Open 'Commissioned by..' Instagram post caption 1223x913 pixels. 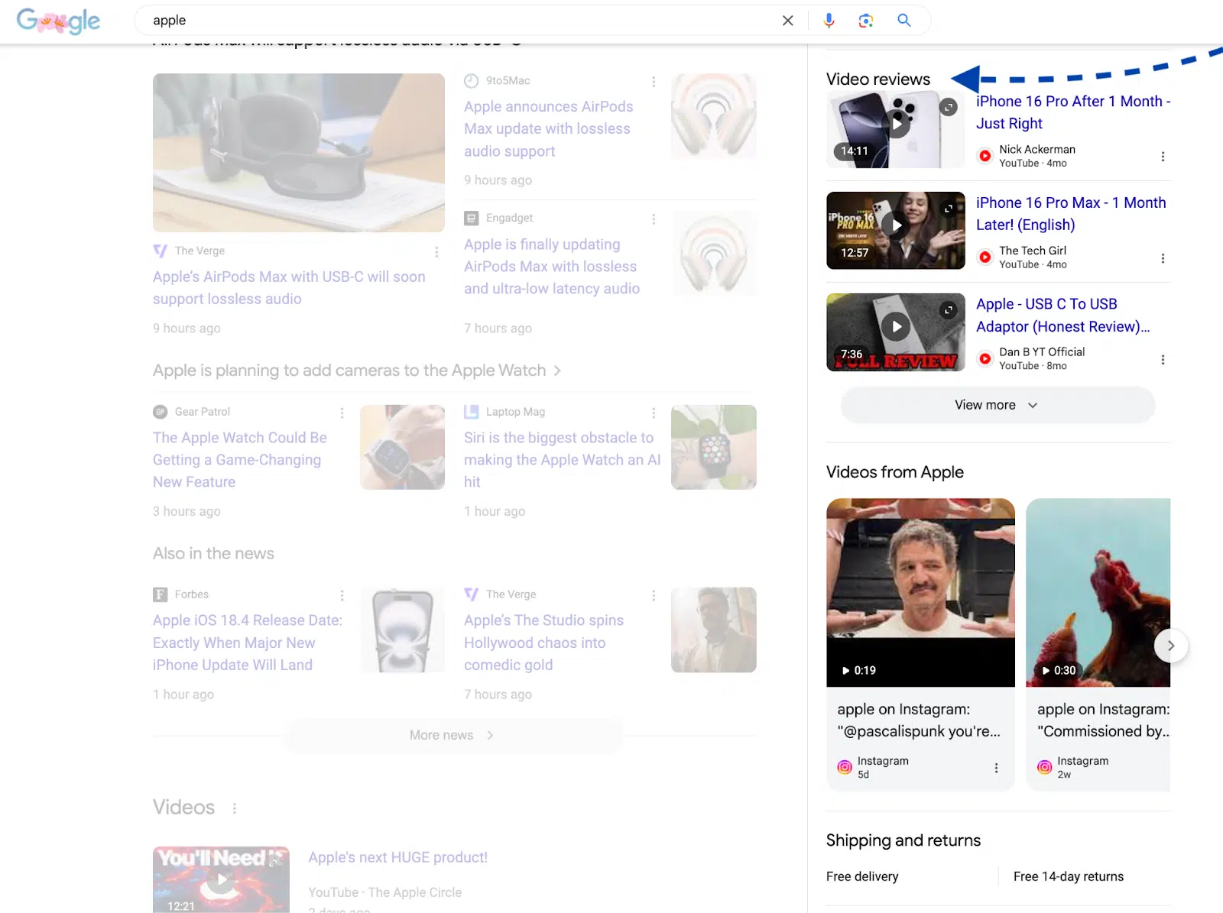tap(1104, 720)
